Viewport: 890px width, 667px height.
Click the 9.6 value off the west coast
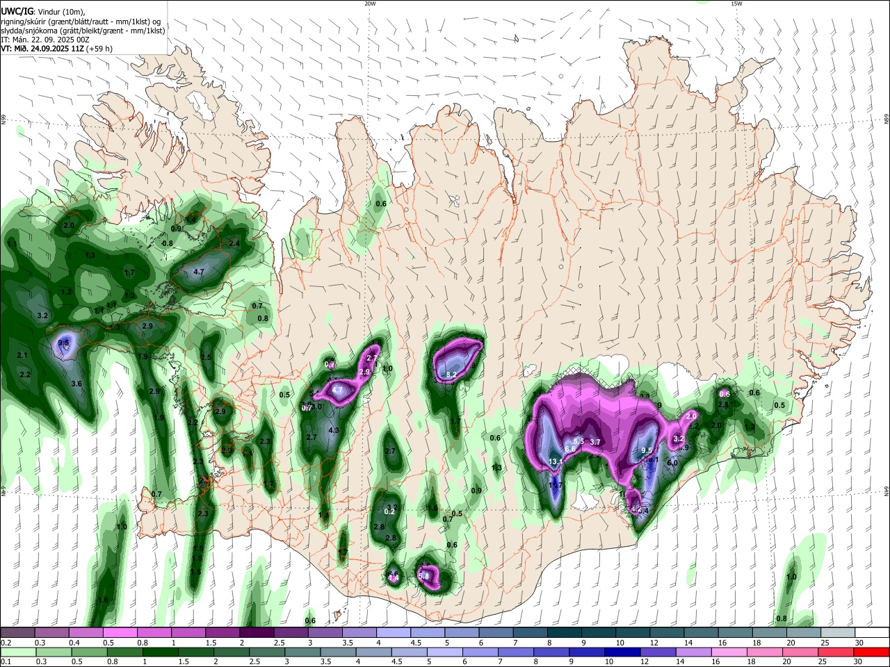[63, 343]
